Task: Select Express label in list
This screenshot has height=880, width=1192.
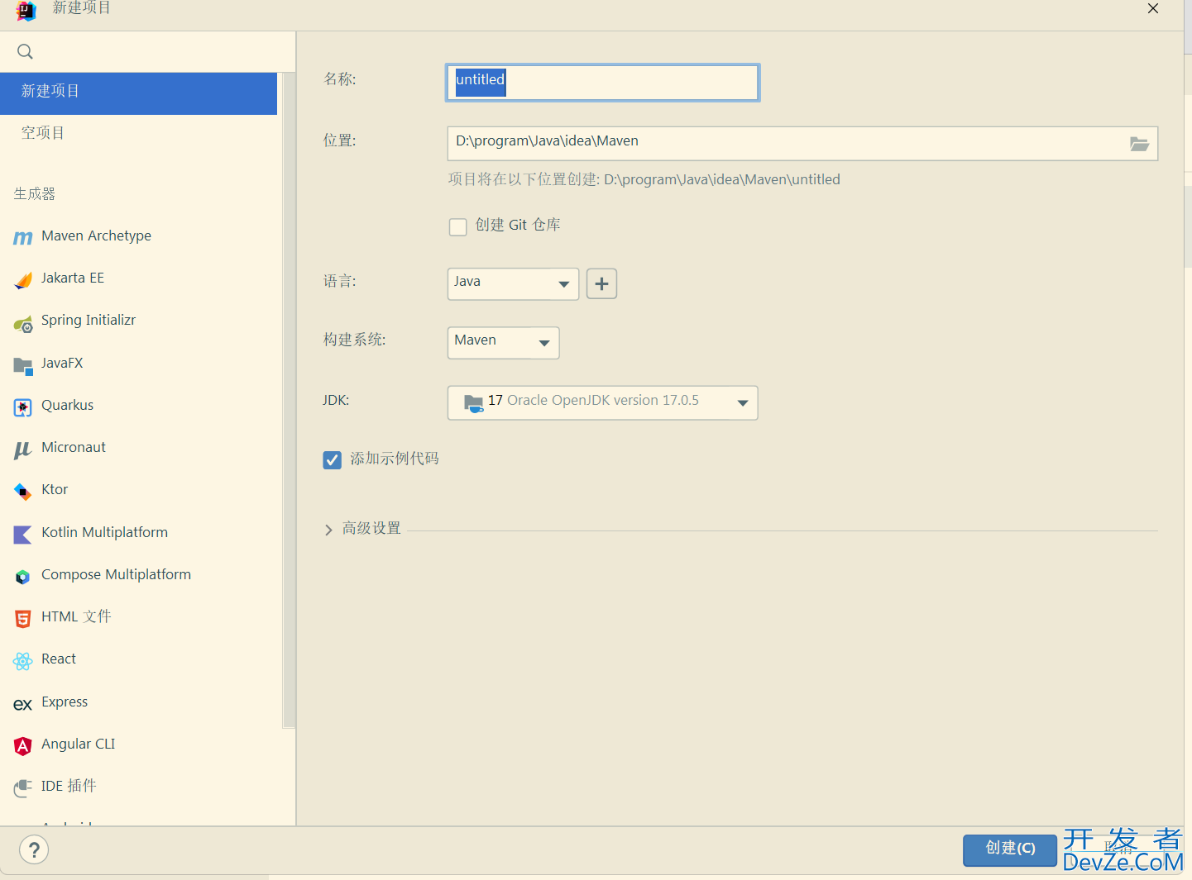Action: [x=65, y=702]
